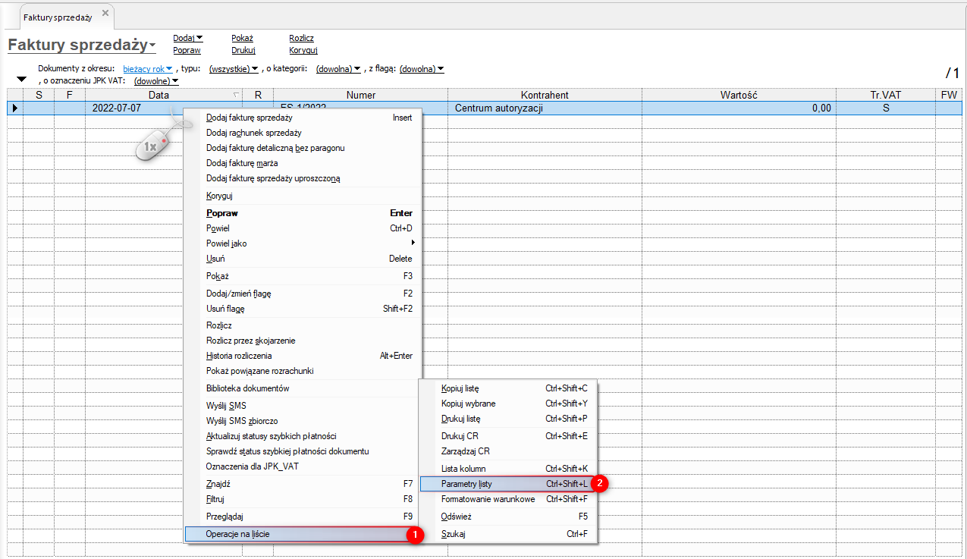Open 'Operacje na liście' submenu
Viewport: 967px width, 559px height.
[303, 534]
